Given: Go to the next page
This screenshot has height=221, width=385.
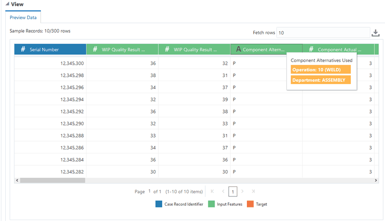Looking at the screenshot, I should point(243,191).
